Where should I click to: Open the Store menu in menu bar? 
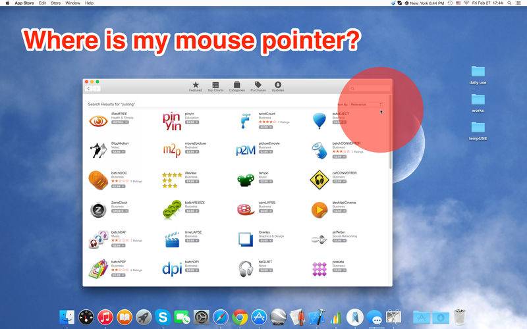56,3
